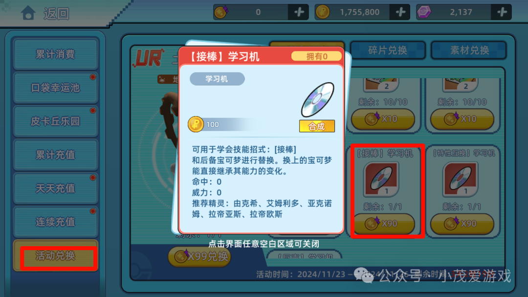Image resolution: width=528 pixels, height=297 pixels.
Task: Click the X99兑换 exchange button
Action: pyautogui.click(x=199, y=256)
